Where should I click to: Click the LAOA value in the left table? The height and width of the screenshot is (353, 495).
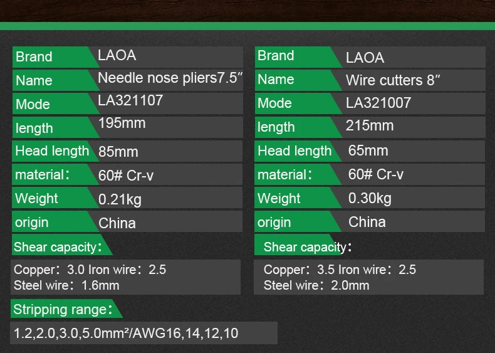117,55
